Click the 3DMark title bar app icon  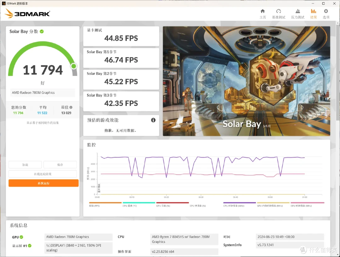pos(3,3)
